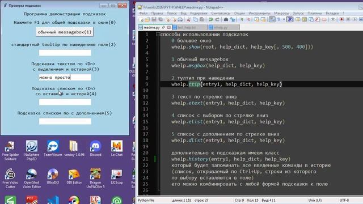
Task: Start macro recording with the red dot icon
Action: pos(341,20)
